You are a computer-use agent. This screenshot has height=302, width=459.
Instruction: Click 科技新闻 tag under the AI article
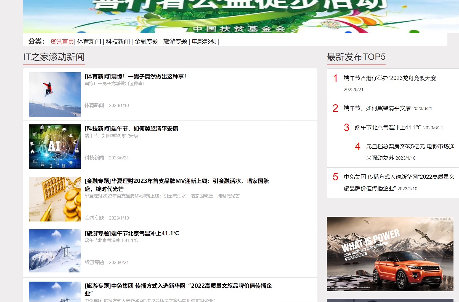[94, 158]
